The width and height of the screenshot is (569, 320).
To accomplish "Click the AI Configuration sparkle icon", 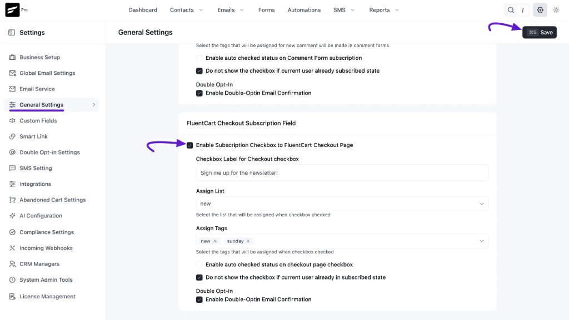I will [12, 216].
